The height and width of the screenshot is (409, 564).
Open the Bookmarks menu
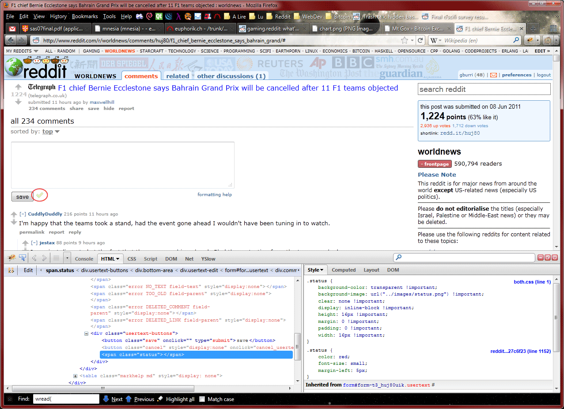pos(85,16)
